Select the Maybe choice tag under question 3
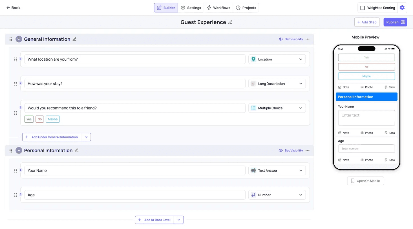Image resolution: width=413 pixels, height=229 pixels. (53, 119)
